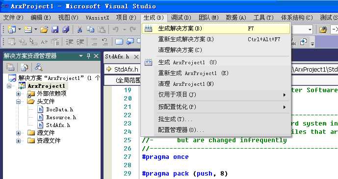
Task: Click the Display Quick Info icon
Action: (x=22, y=42)
